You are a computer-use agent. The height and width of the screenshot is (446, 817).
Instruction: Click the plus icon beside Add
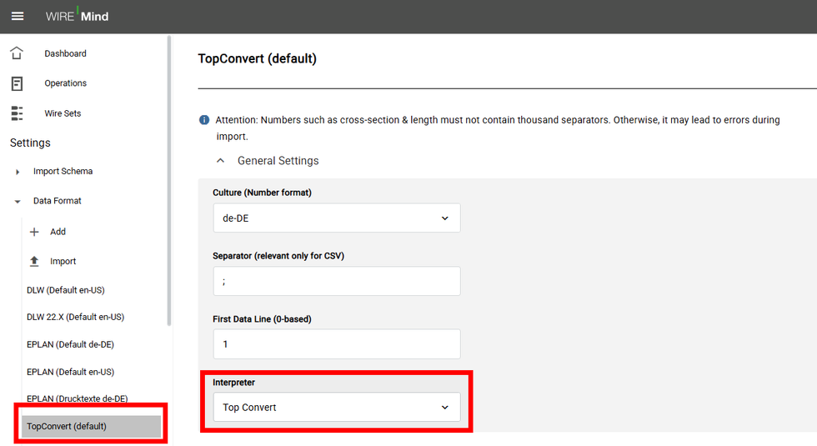34,232
